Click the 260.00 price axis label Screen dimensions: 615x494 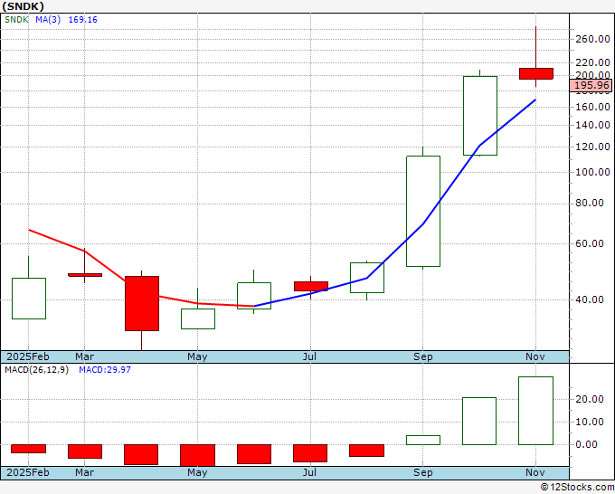[x=592, y=39]
